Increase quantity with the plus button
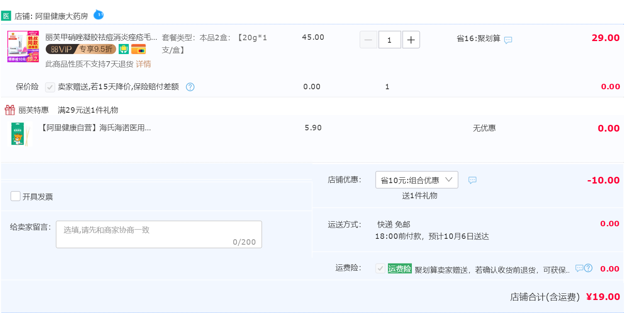Viewport: 640px width, 313px height. tap(411, 40)
